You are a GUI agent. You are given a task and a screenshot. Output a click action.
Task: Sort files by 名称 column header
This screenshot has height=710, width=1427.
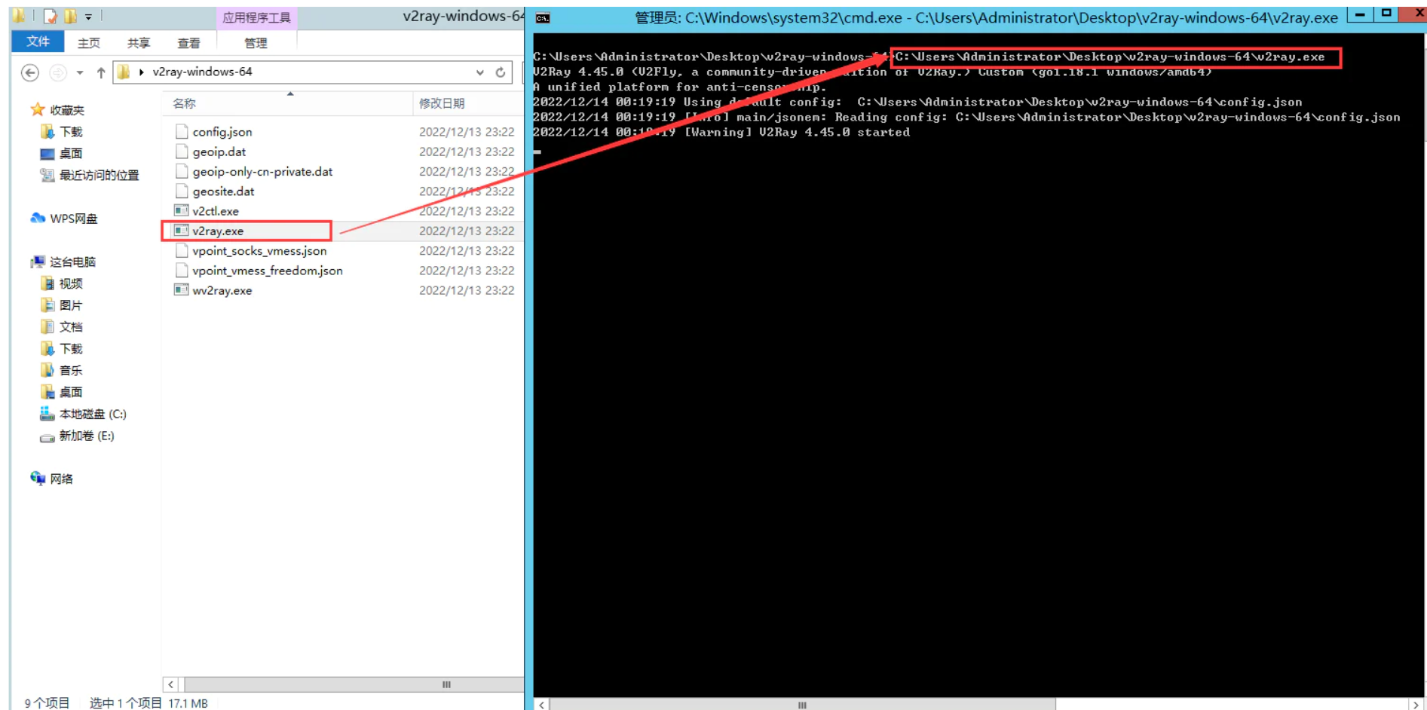pyautogui.click(x=184, y=103)
